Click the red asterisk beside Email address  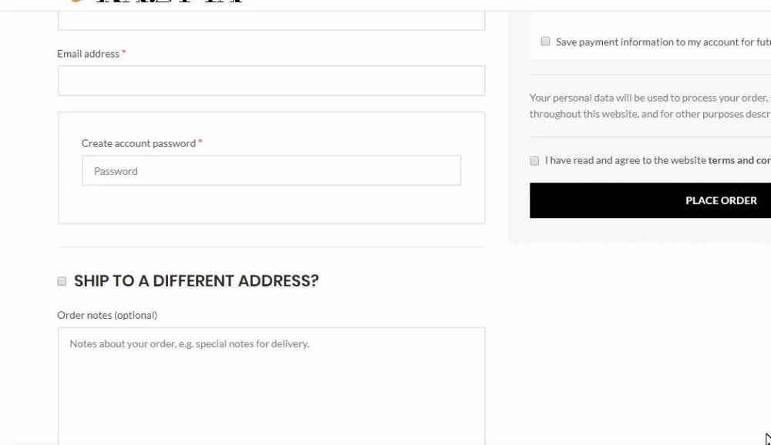[124, 52]
